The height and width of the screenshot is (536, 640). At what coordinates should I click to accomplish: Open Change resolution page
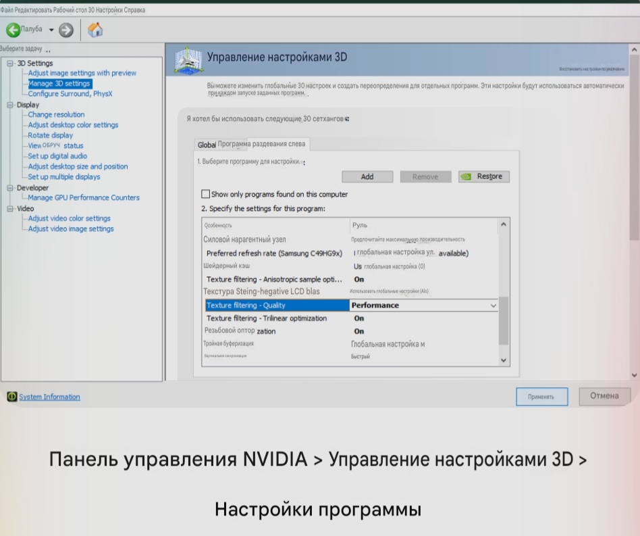tap(56, 115)
